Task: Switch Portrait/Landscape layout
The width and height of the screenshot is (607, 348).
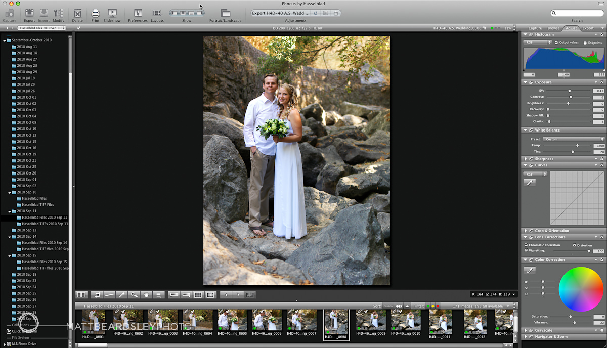Action: click(x=225, y=13)
